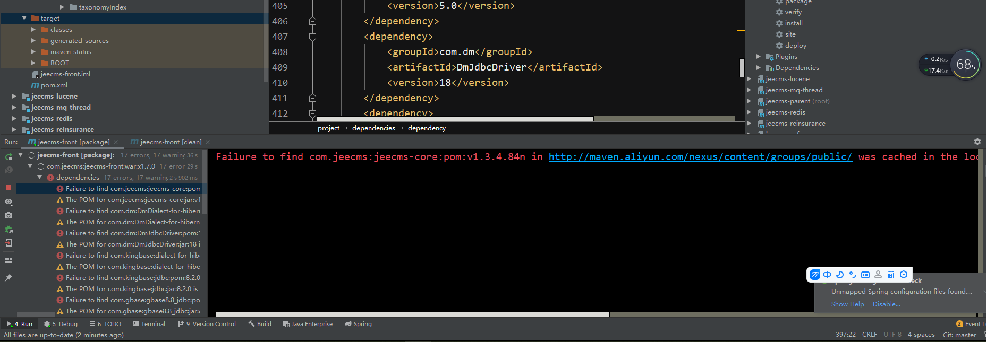
Task: Collapse the dependencies errors node in Run tree
Action: click(40, 177)
